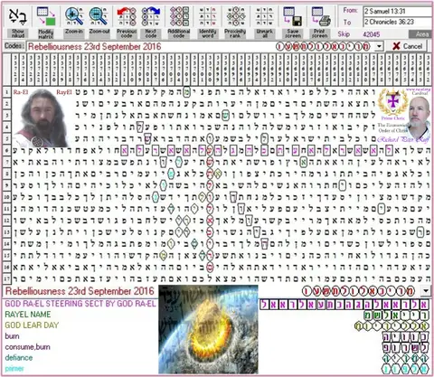The height and width of the screenshot is (377, 434).
Task: Click the Unmark all icon
Action: [x=264, y=16]
